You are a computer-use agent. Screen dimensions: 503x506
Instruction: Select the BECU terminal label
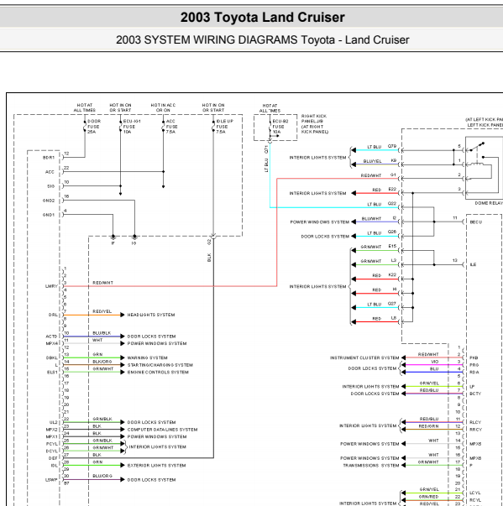tap(475, 222)
